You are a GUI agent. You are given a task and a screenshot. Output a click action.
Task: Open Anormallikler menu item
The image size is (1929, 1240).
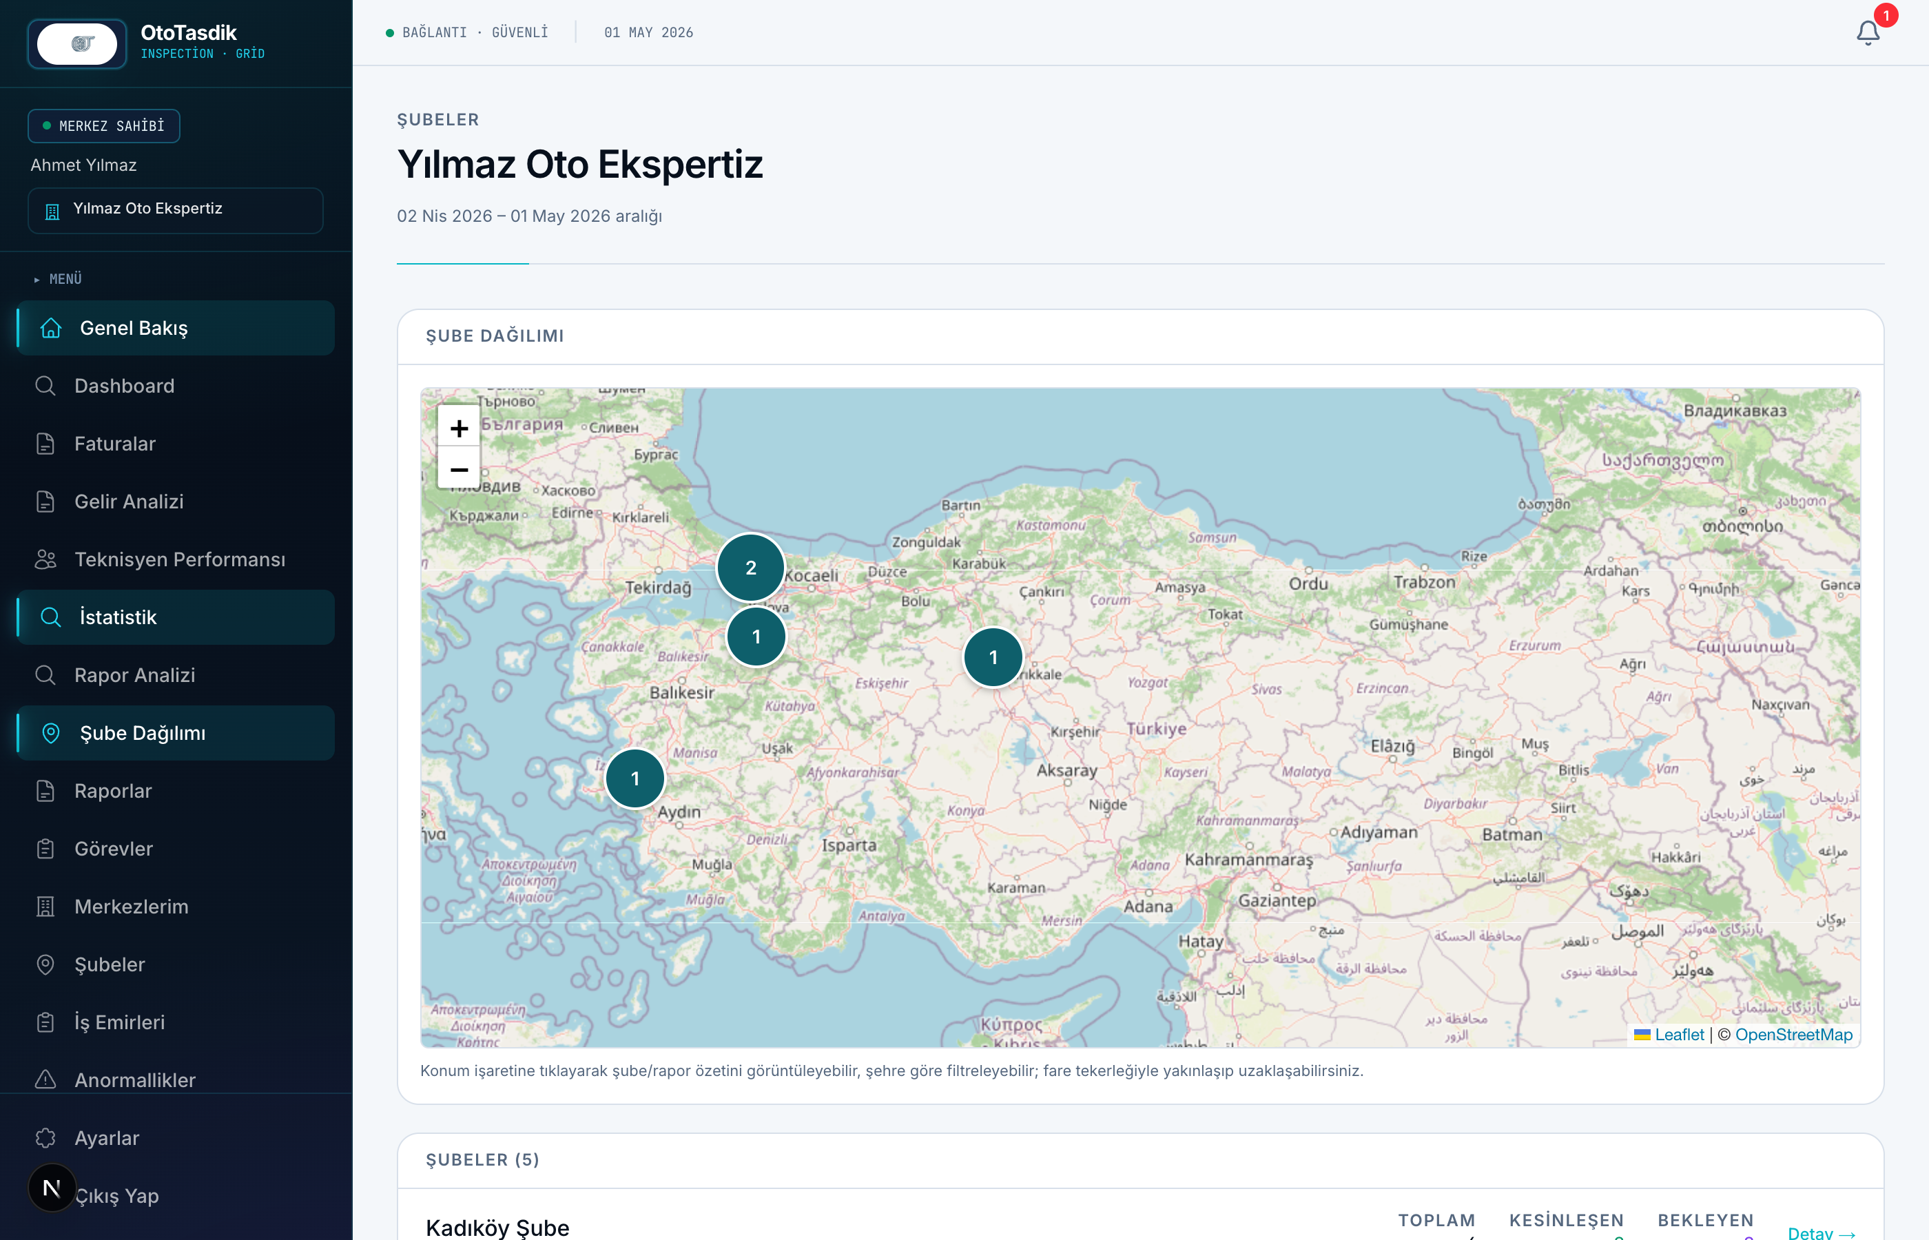pyautogui.click(x=176, y=1079)
